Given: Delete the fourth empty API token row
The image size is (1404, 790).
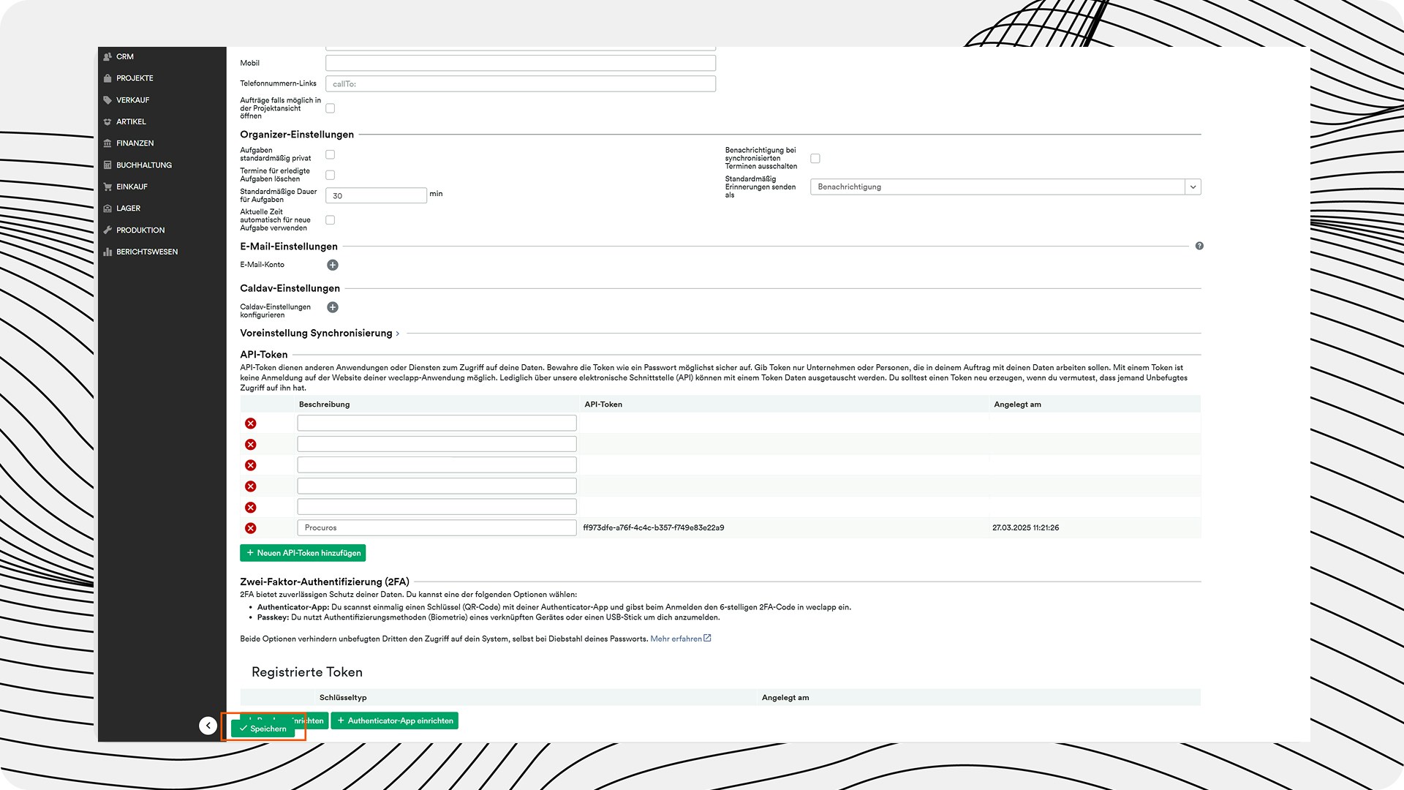Looking at the screenshot, I should click(x=251, y=486).
